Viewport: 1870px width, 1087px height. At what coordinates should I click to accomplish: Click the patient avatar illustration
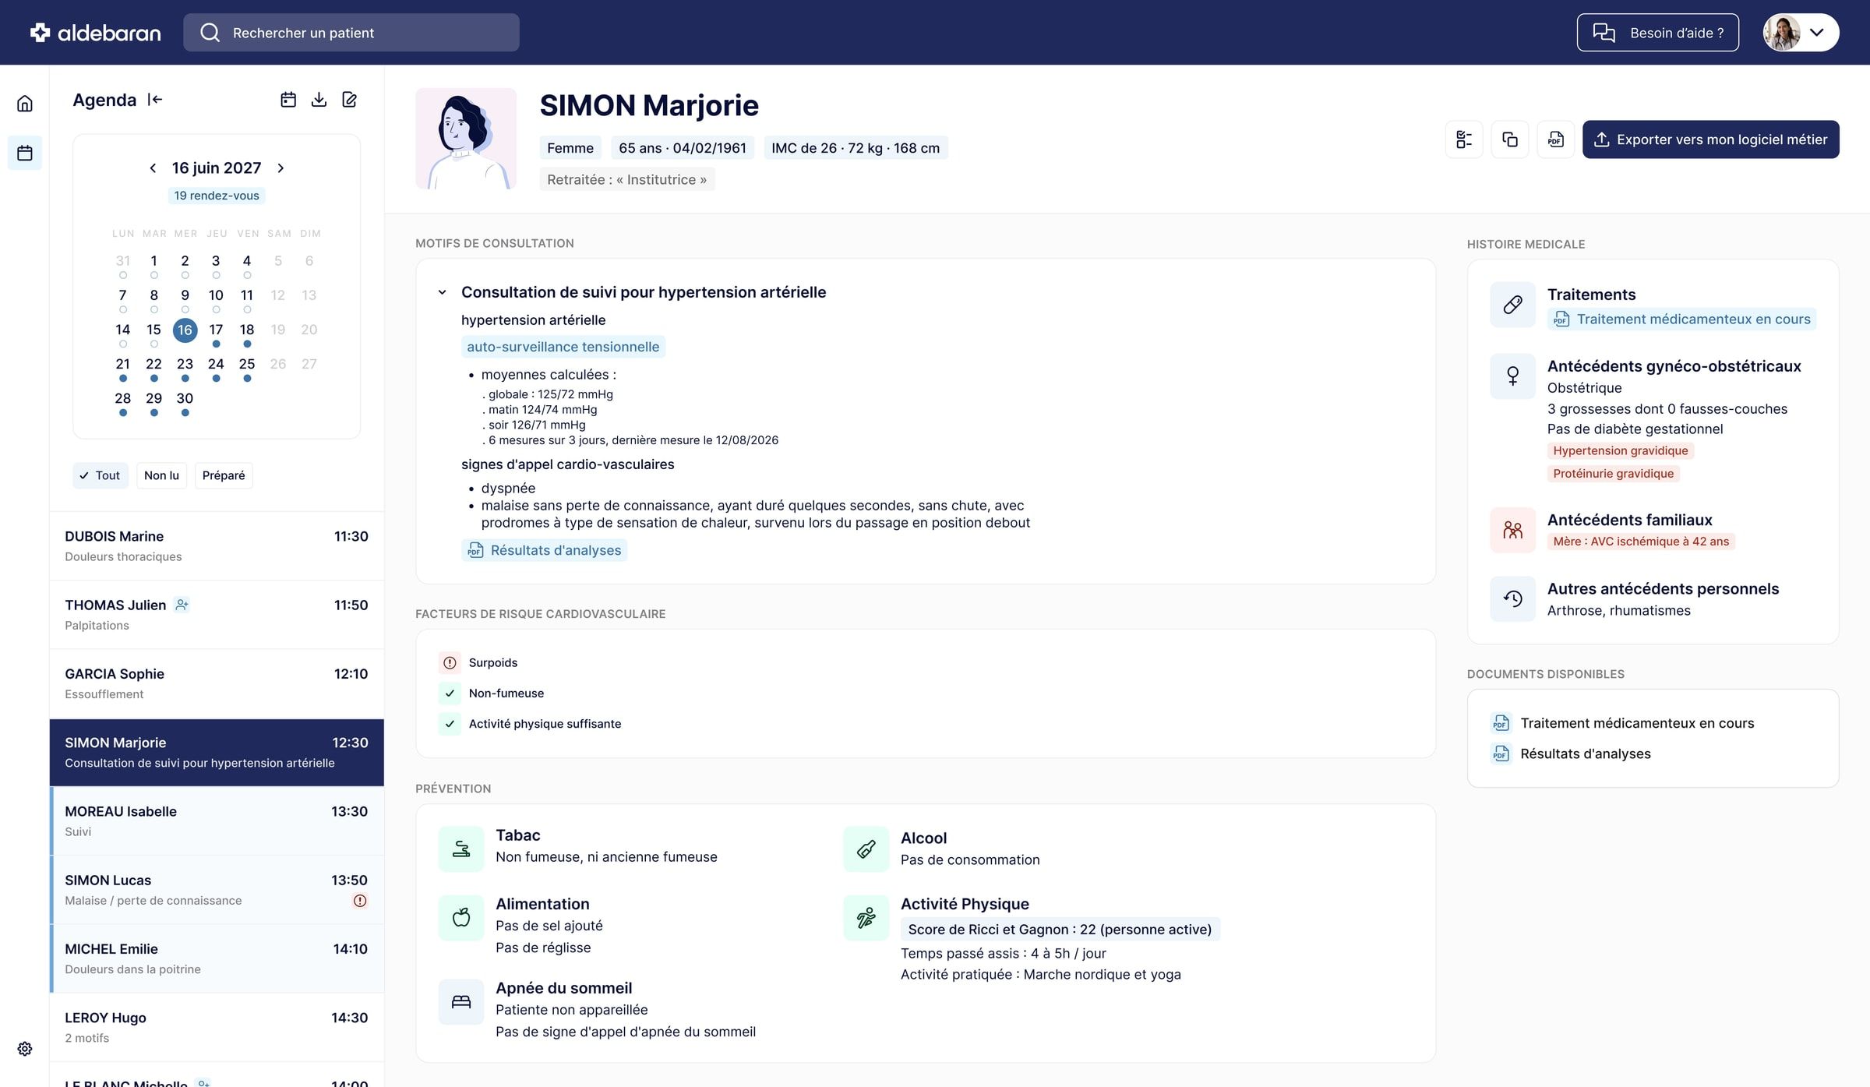pos(466,139)
